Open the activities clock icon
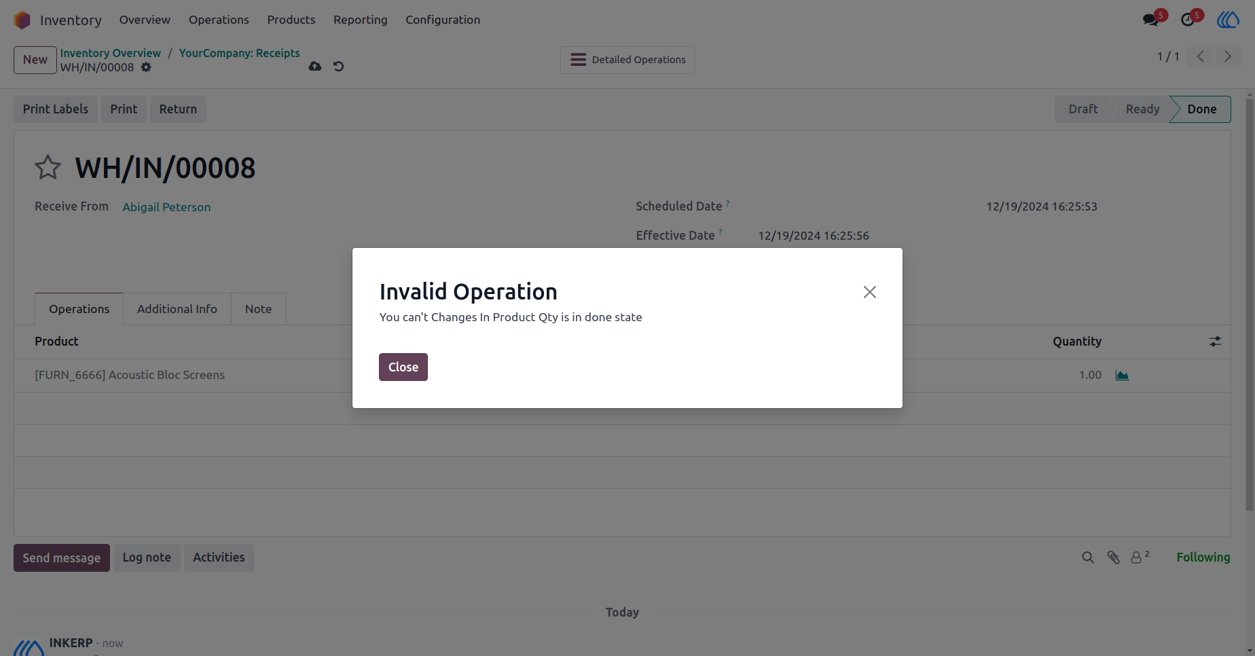The height and width of the screenshot is (656, 1255). coord(1188,20)
